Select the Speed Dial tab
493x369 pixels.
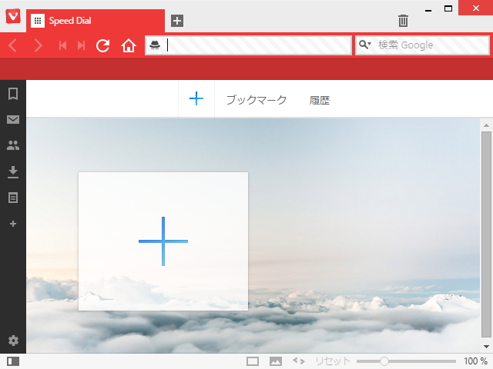tap(96, 21)
